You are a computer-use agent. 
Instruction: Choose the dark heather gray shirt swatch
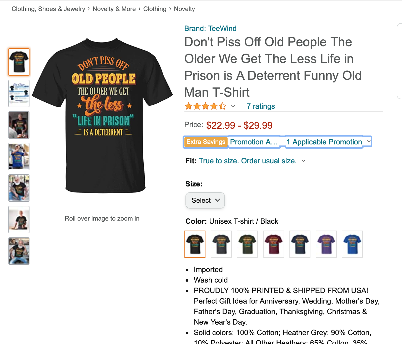[221, 244]
